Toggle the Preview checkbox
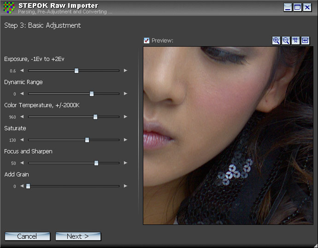This screenshot has width=318, height=248. pos(147,41)
